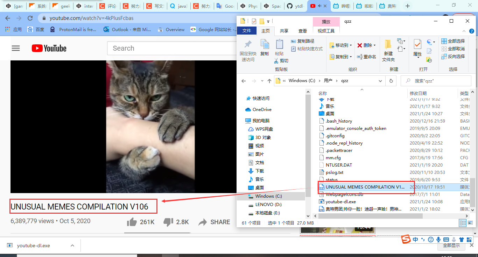Toggle Sogou Chinese/English mode (中)

click(415, 240)
